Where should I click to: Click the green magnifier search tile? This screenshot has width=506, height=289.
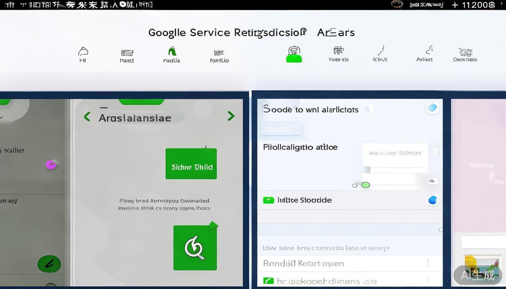[x=195, y=248]
